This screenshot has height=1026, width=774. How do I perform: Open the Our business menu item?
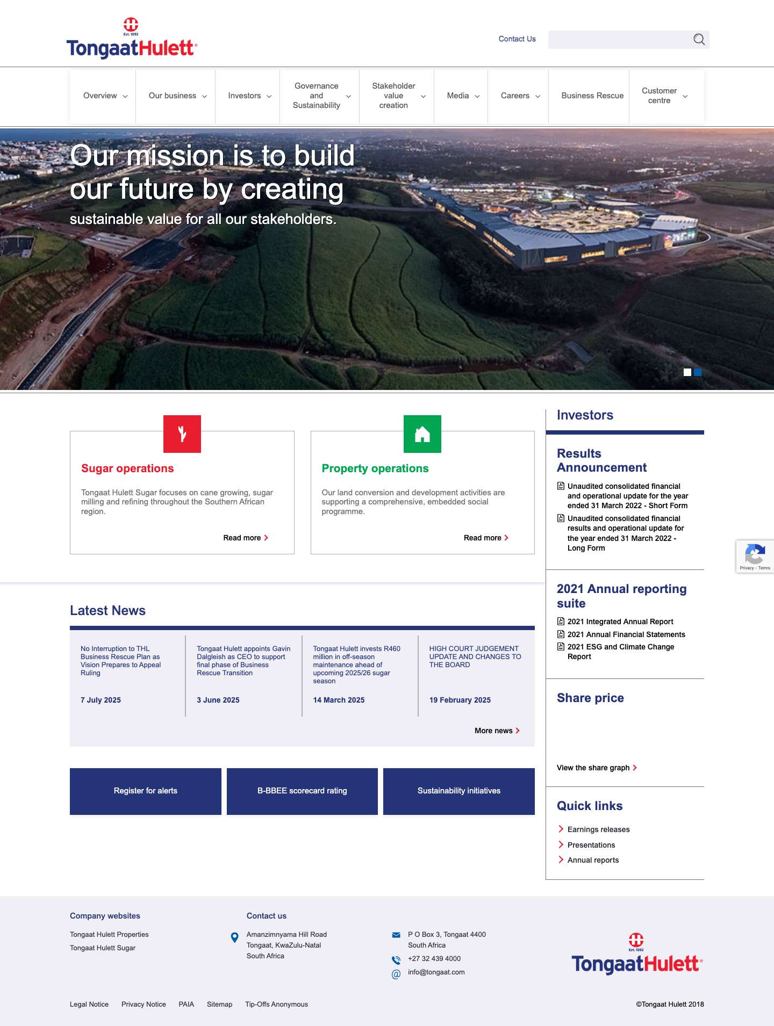(172, 96)
